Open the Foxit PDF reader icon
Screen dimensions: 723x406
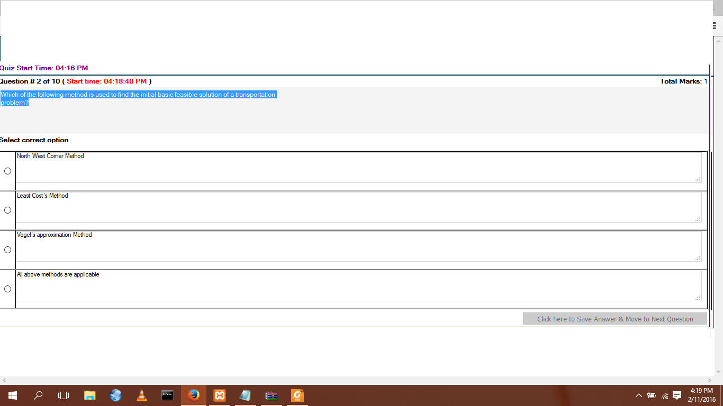[297, 395]
